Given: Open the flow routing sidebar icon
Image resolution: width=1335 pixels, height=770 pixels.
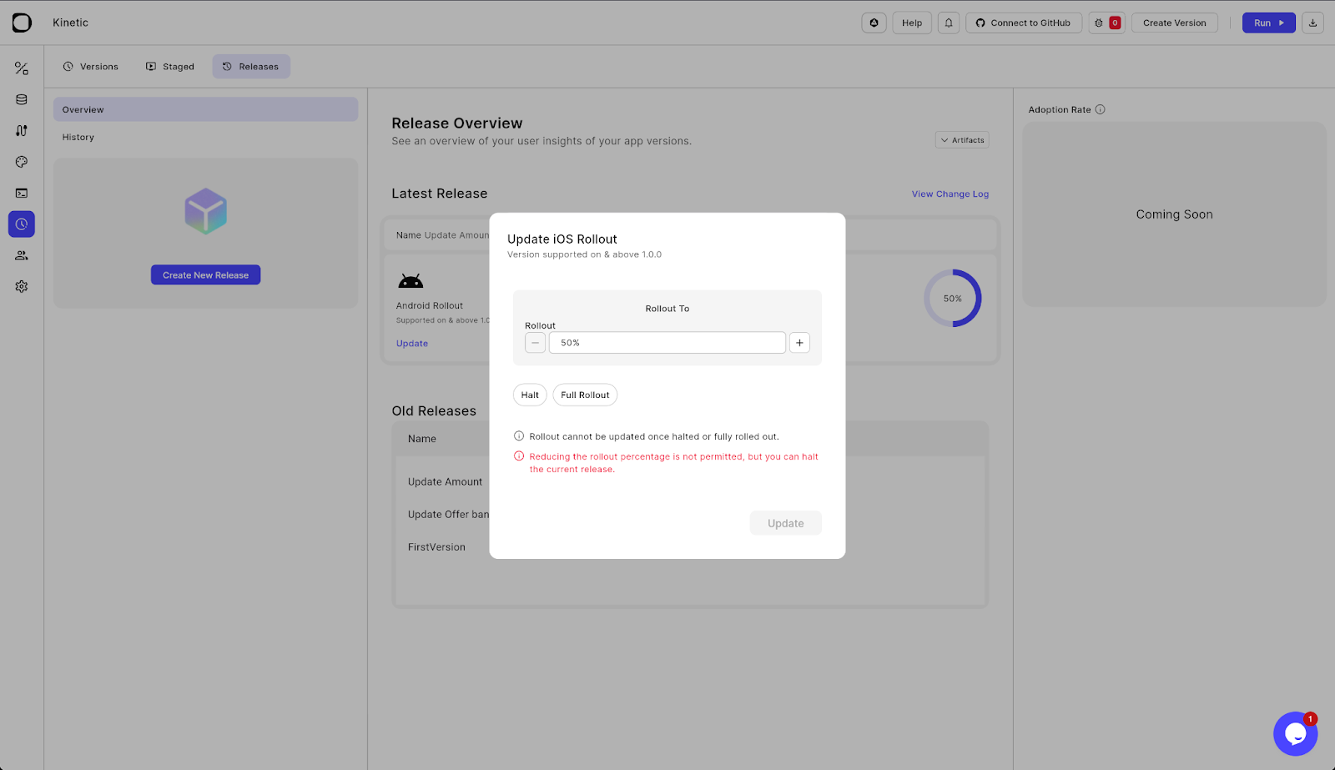Looking at the screenshot, I should coord(22,131).
